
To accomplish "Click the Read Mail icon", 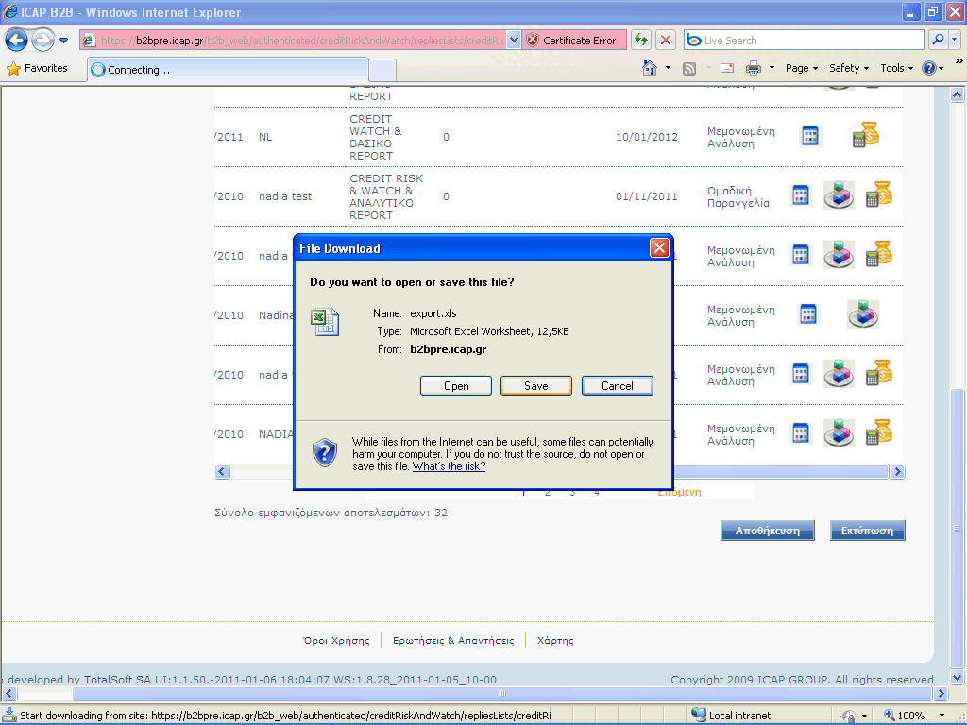I will pos(727,68).
